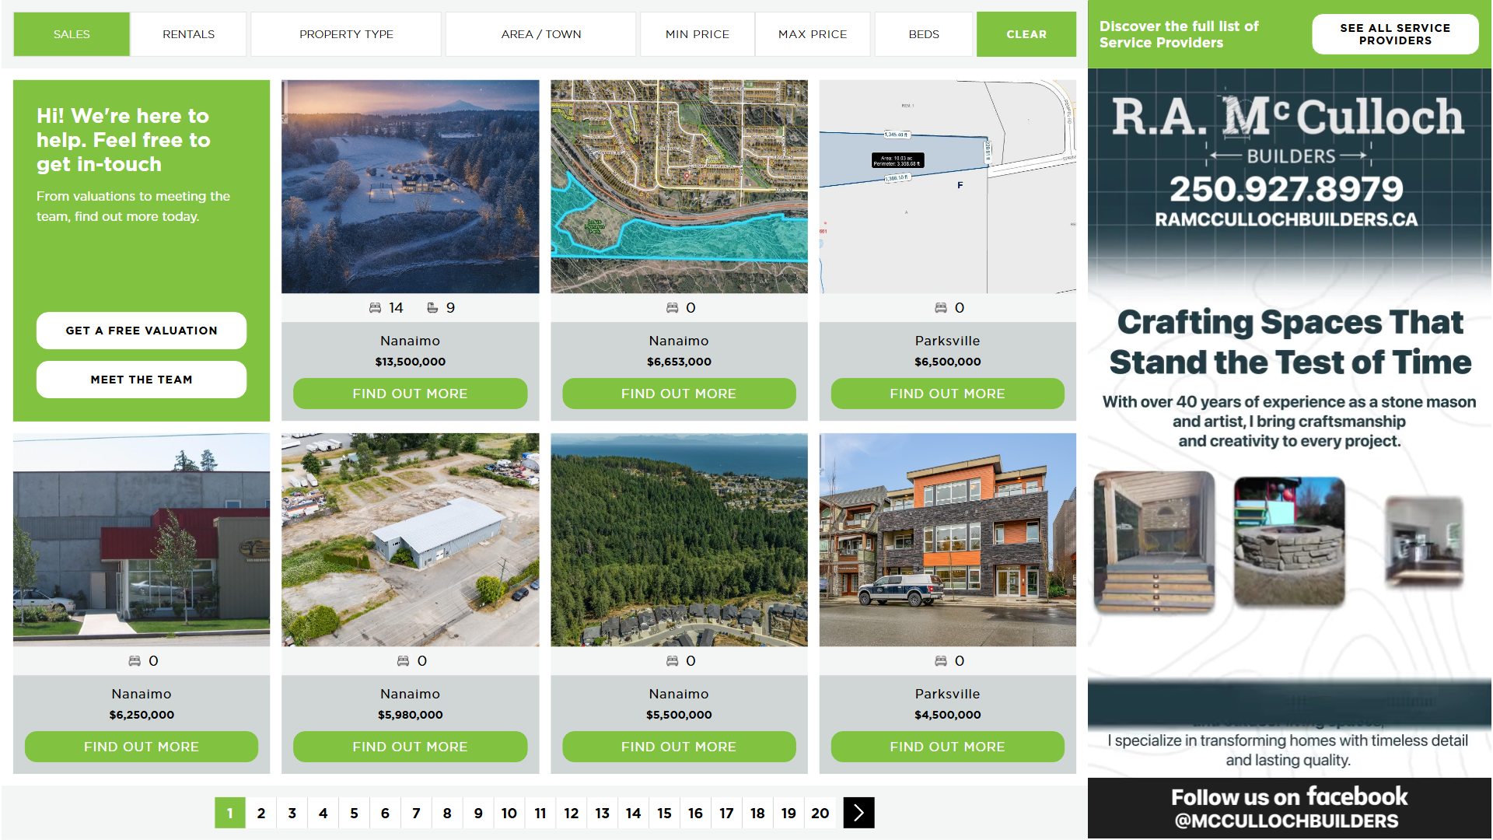Click bed icon on $6,500,000 Parksville listing
This screenshot has width=1493, height=840.
pyautogui.click(x=940, y=308)
